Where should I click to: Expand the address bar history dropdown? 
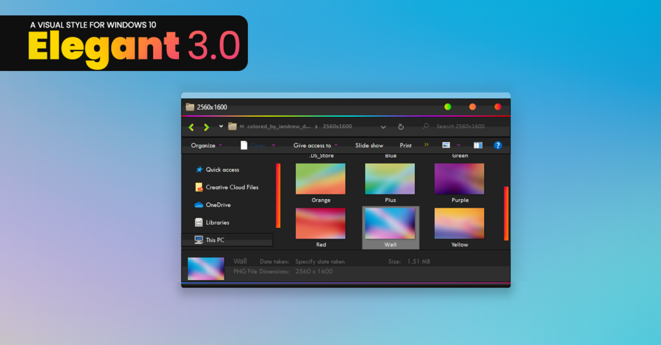(x=383, y=127)
